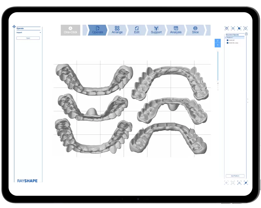
Task: Switch to the Arrange step tab
Action: coord(117,30)
